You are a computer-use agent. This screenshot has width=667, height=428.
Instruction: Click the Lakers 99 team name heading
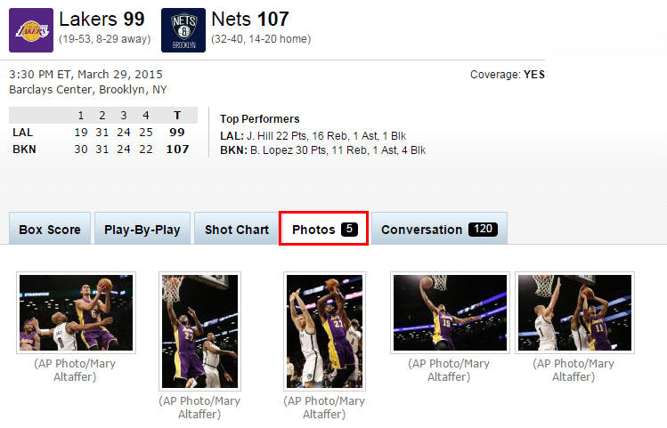(x=102, y=19)
